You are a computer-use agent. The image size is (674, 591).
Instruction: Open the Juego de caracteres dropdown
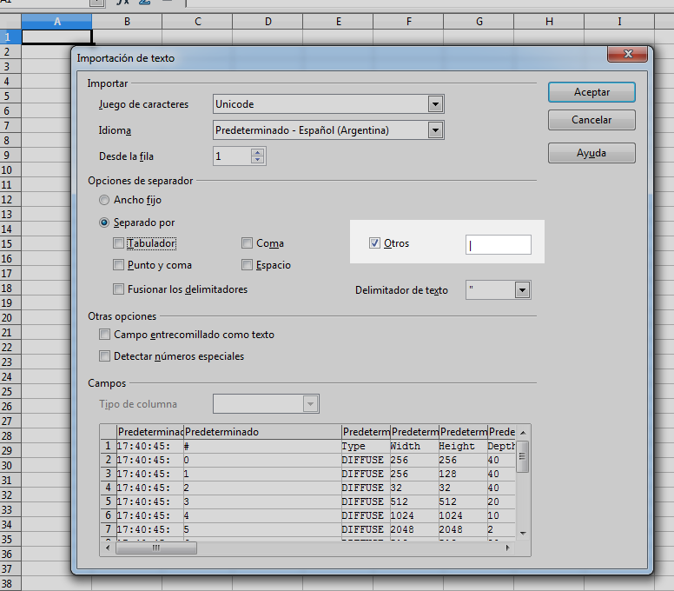point(435,104)
